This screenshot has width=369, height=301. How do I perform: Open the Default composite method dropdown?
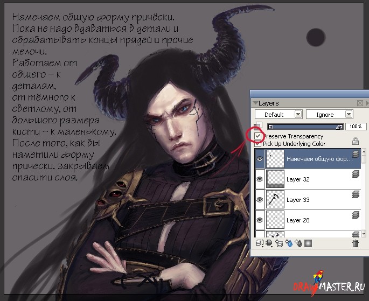[x=279, y=115]
